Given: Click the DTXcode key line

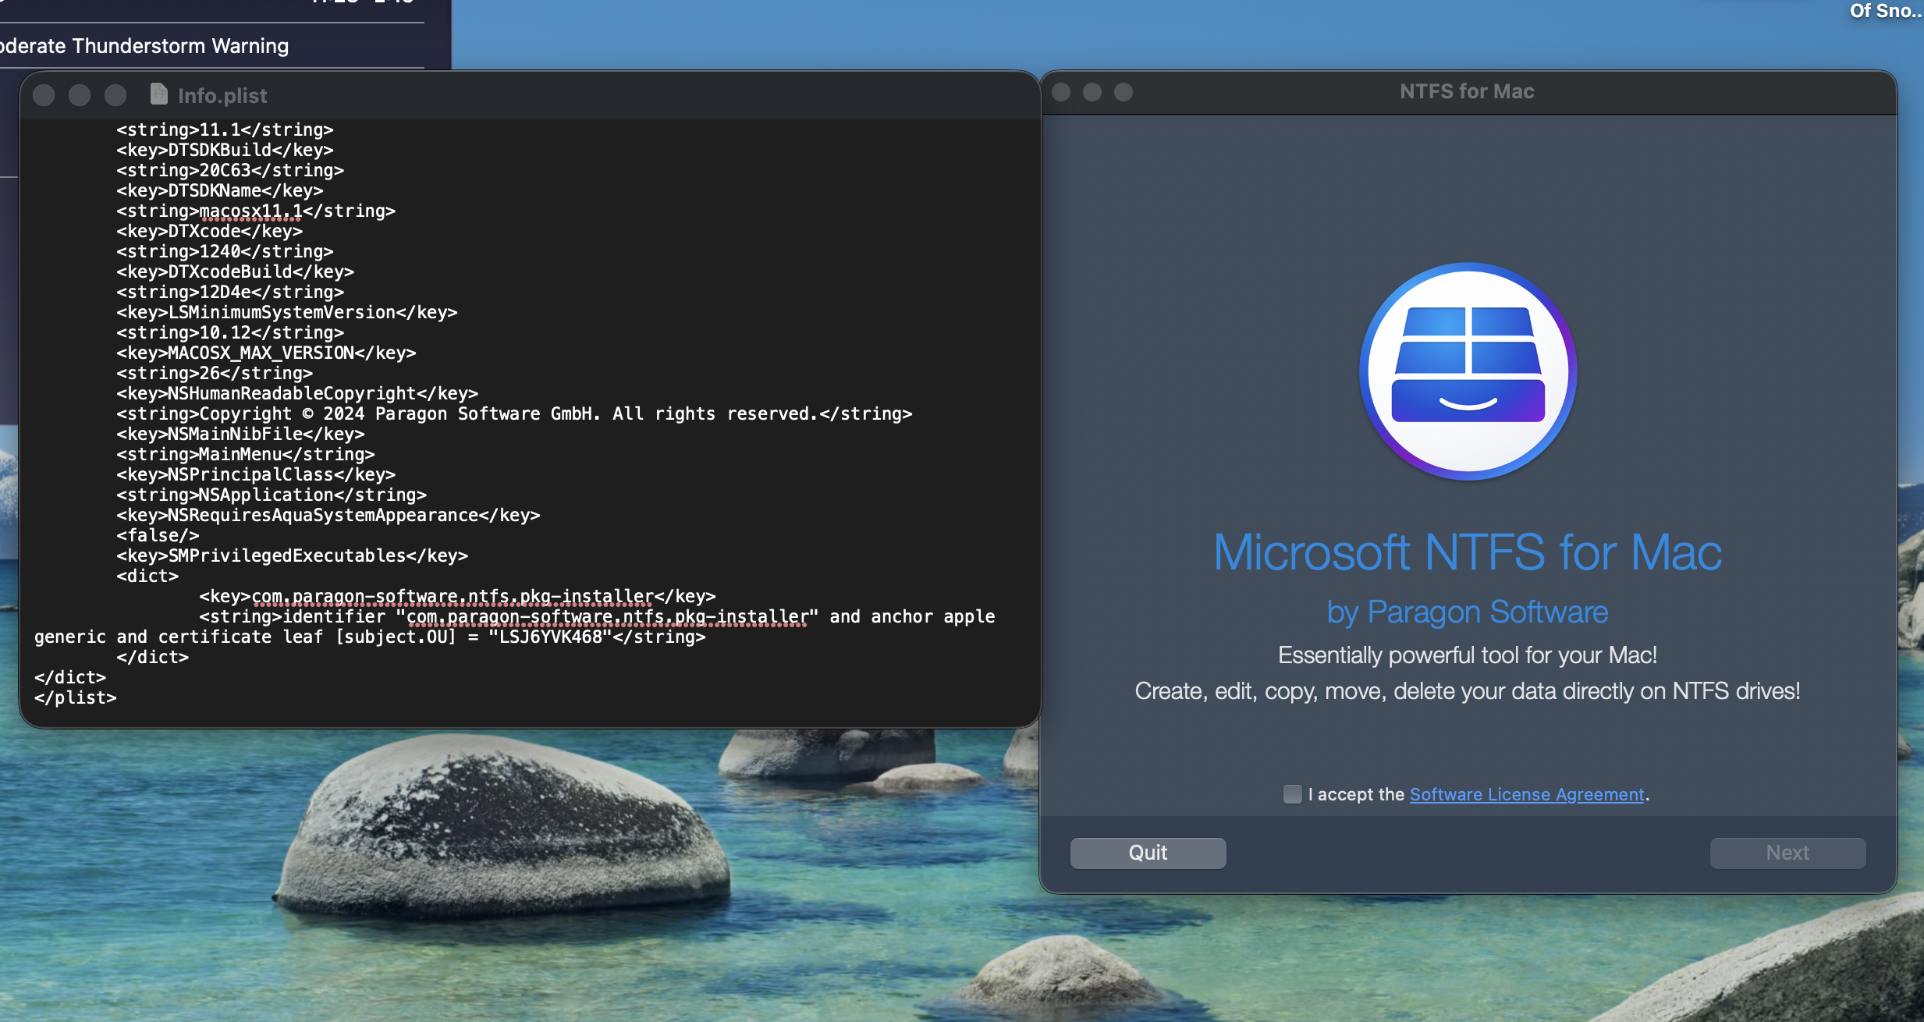Looking at the screenshot, I should (209, 231).
